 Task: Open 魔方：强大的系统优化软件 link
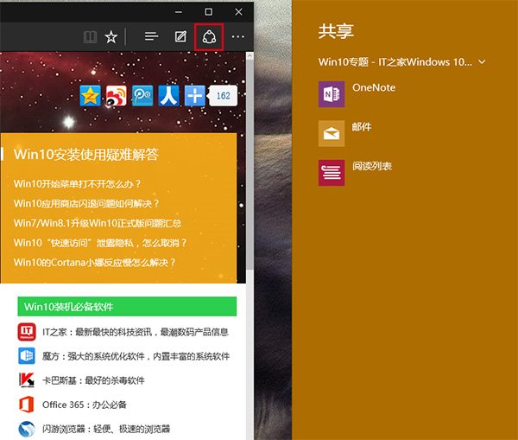[x=136, y=356]
